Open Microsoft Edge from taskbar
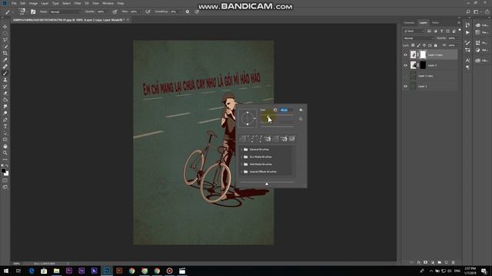 tap(32, 271)
